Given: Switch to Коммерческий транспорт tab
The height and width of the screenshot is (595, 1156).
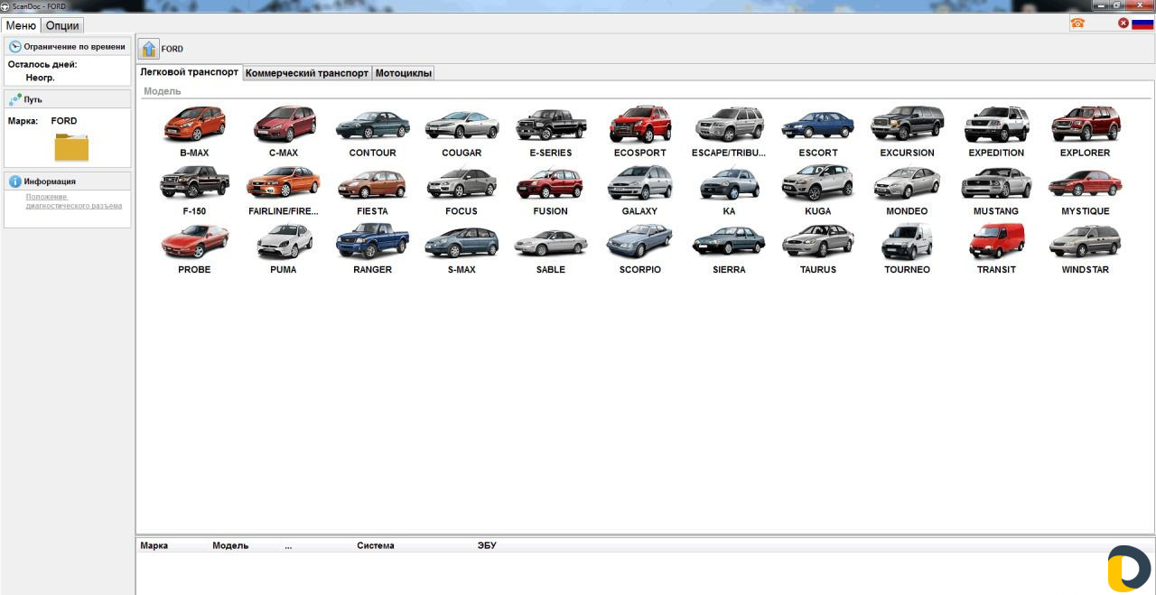Looking at the screenshot, I should [307, 73].
